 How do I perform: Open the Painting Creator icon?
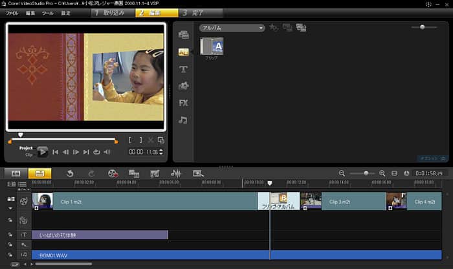tap(155, 173)
